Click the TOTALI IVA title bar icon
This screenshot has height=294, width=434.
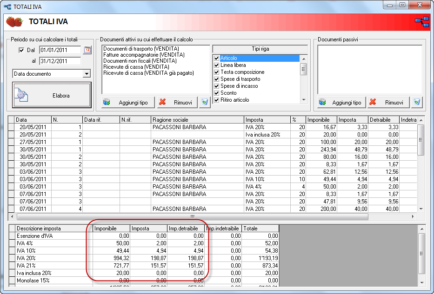pos(7,7)
